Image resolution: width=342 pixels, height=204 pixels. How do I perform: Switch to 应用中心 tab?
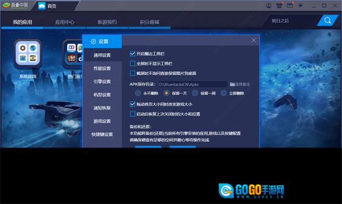pos(65,22)
